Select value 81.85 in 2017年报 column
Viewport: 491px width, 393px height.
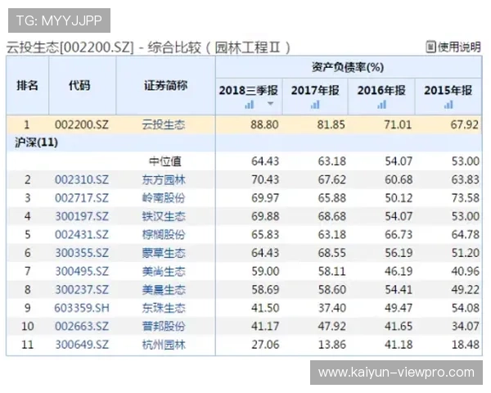coord(331,124)
